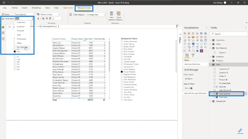Screen dimensions: 248x139
Task: Check the Customer ID field checkbox
Action: 215,69
